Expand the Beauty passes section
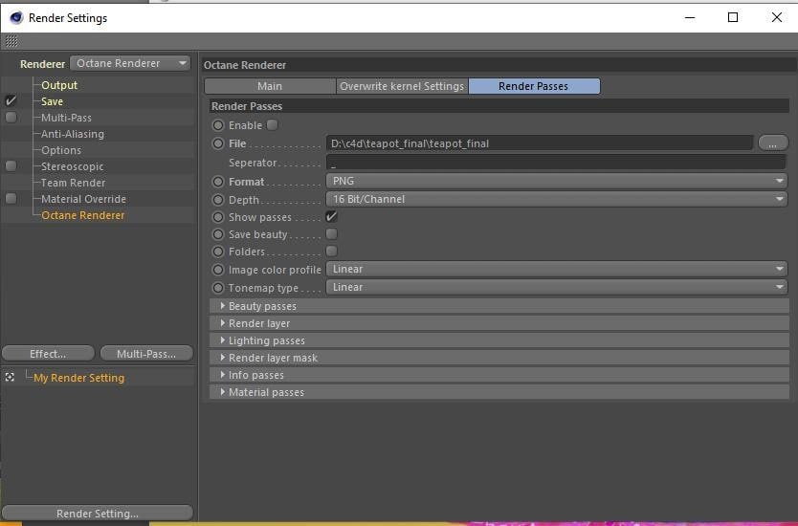The height and width of the screenshot is (526, 798). (499, 306)
